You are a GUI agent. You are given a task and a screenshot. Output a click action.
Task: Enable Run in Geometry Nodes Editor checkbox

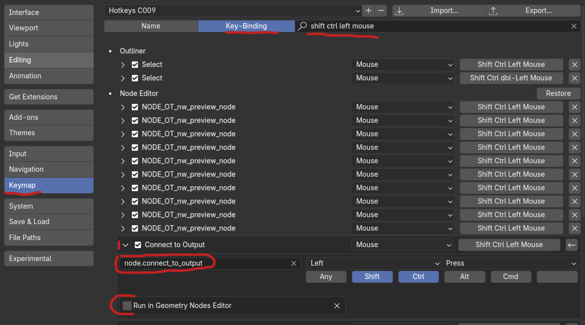pos(127,306)
